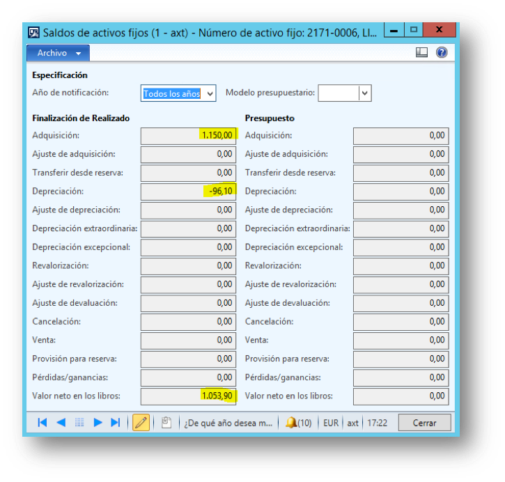The image size is (505, 482).
Task: Close the window with the red X
Action: point(440,30)
